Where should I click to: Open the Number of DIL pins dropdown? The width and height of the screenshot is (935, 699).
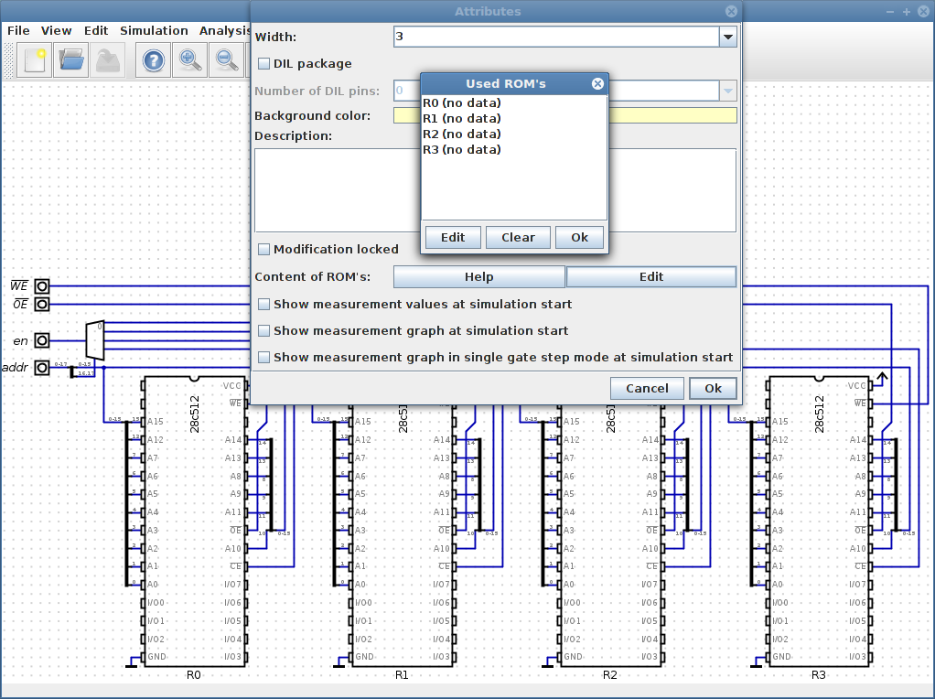(728, 91)
